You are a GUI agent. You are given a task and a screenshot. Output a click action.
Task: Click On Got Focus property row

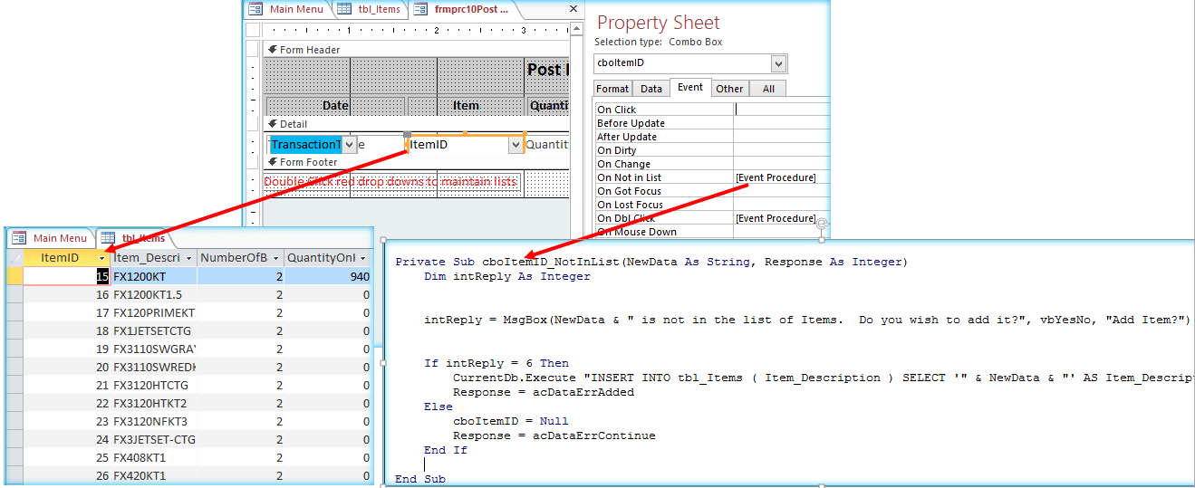[712, 190]
